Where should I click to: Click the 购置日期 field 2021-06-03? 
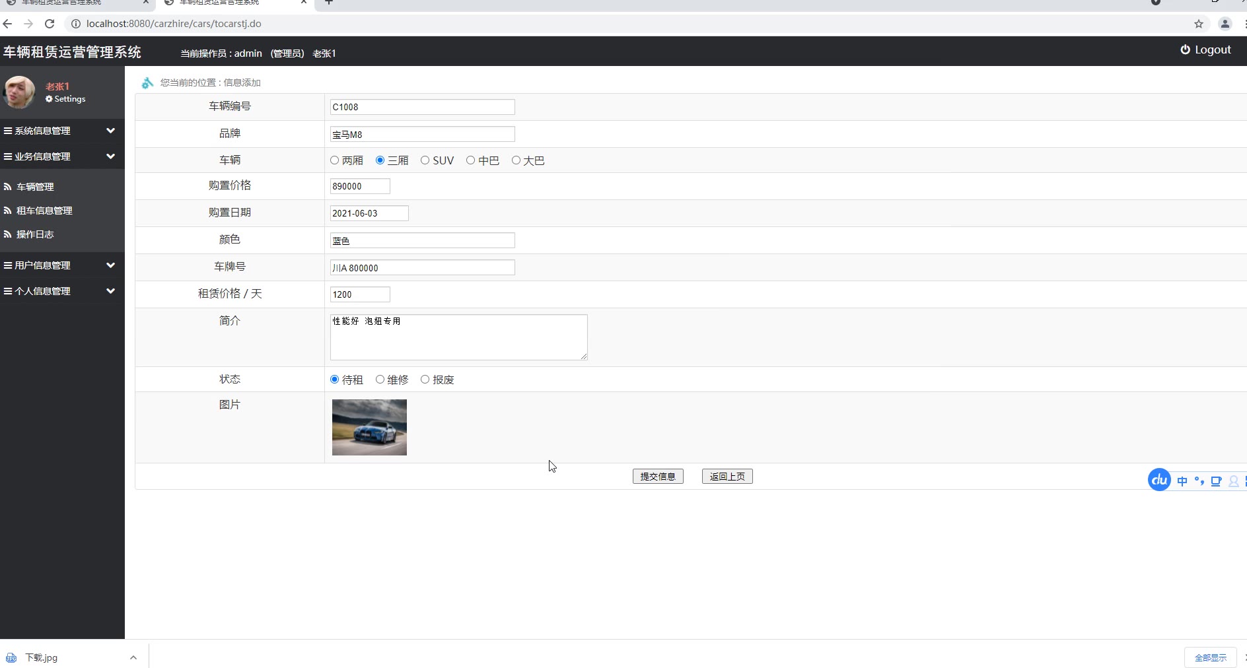[369, 213]
